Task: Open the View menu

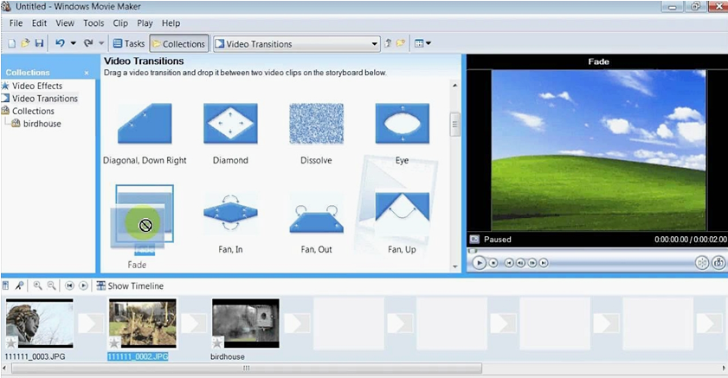Action: [x=65, y=23]
